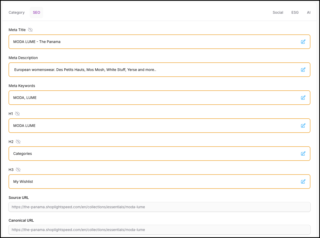Click the H3 field containing My Wishlist
The width and height of the screenshot is (320, 238).
[x=155, y=182]
